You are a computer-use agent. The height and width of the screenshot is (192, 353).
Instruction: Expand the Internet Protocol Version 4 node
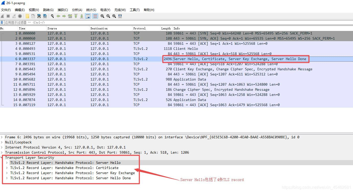click(2, 147)
